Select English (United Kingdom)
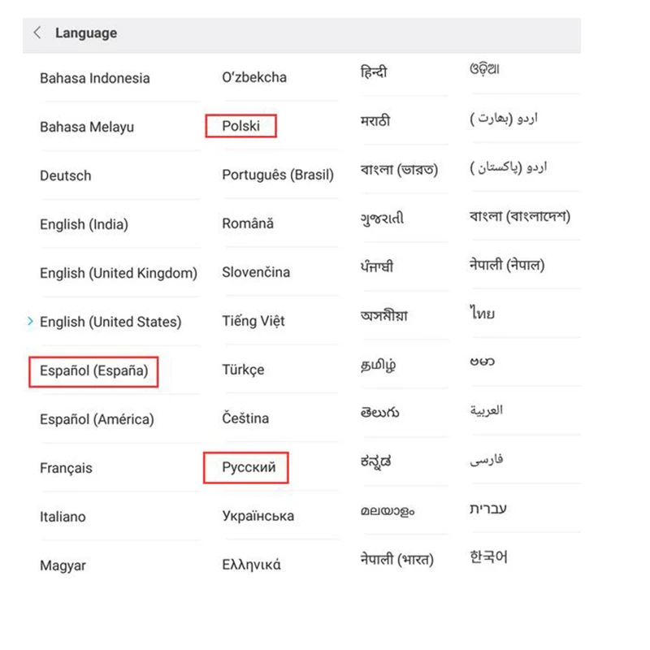Viewport: 650px width, 650px height. (119, 273)
